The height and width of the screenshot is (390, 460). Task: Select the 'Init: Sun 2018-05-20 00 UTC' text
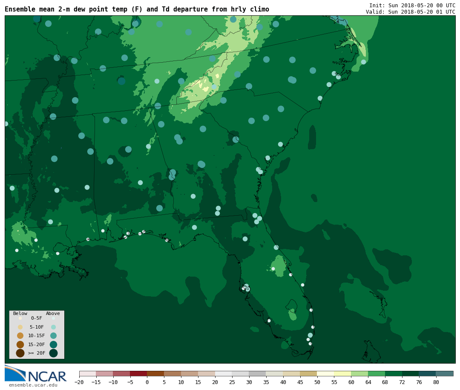coord(412,6)
